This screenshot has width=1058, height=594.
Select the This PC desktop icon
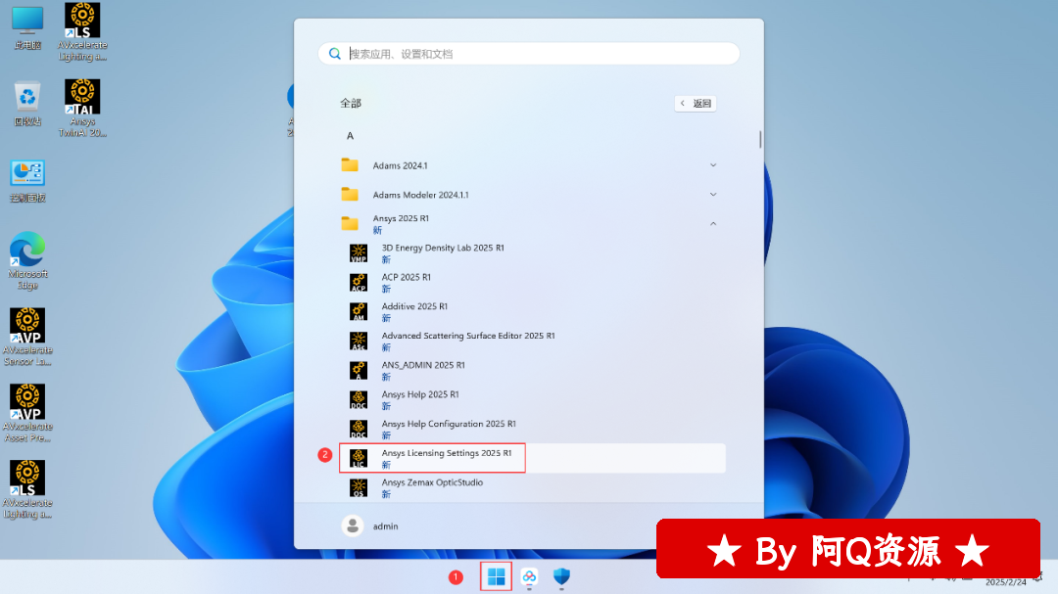(x=27, y=28)
